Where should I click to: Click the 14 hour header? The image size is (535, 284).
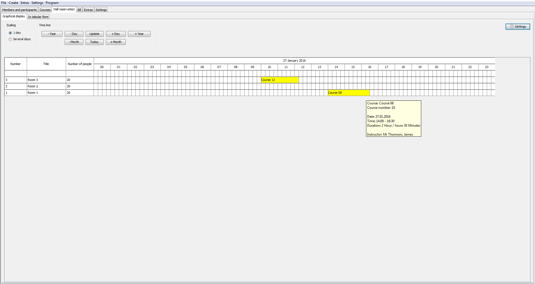click(336, 67)
